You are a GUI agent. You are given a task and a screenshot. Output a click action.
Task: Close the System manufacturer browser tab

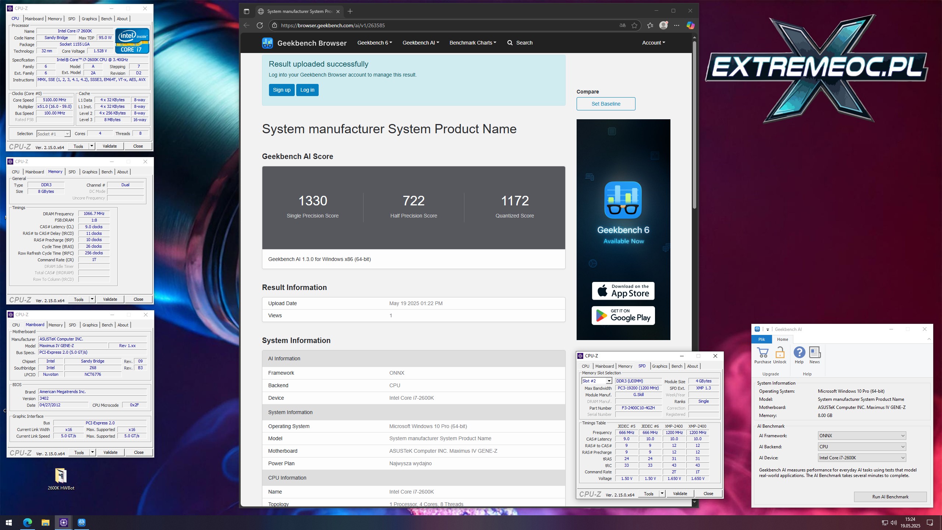coord(338,11)
